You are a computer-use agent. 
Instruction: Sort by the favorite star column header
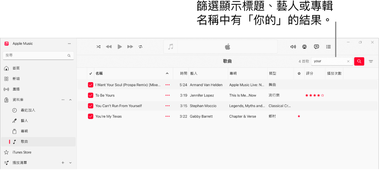[x=299, y=73]
